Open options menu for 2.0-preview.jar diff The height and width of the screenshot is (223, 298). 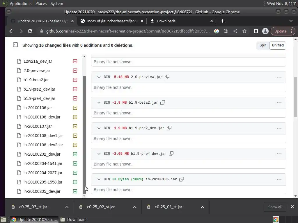(x=279, y=77)
